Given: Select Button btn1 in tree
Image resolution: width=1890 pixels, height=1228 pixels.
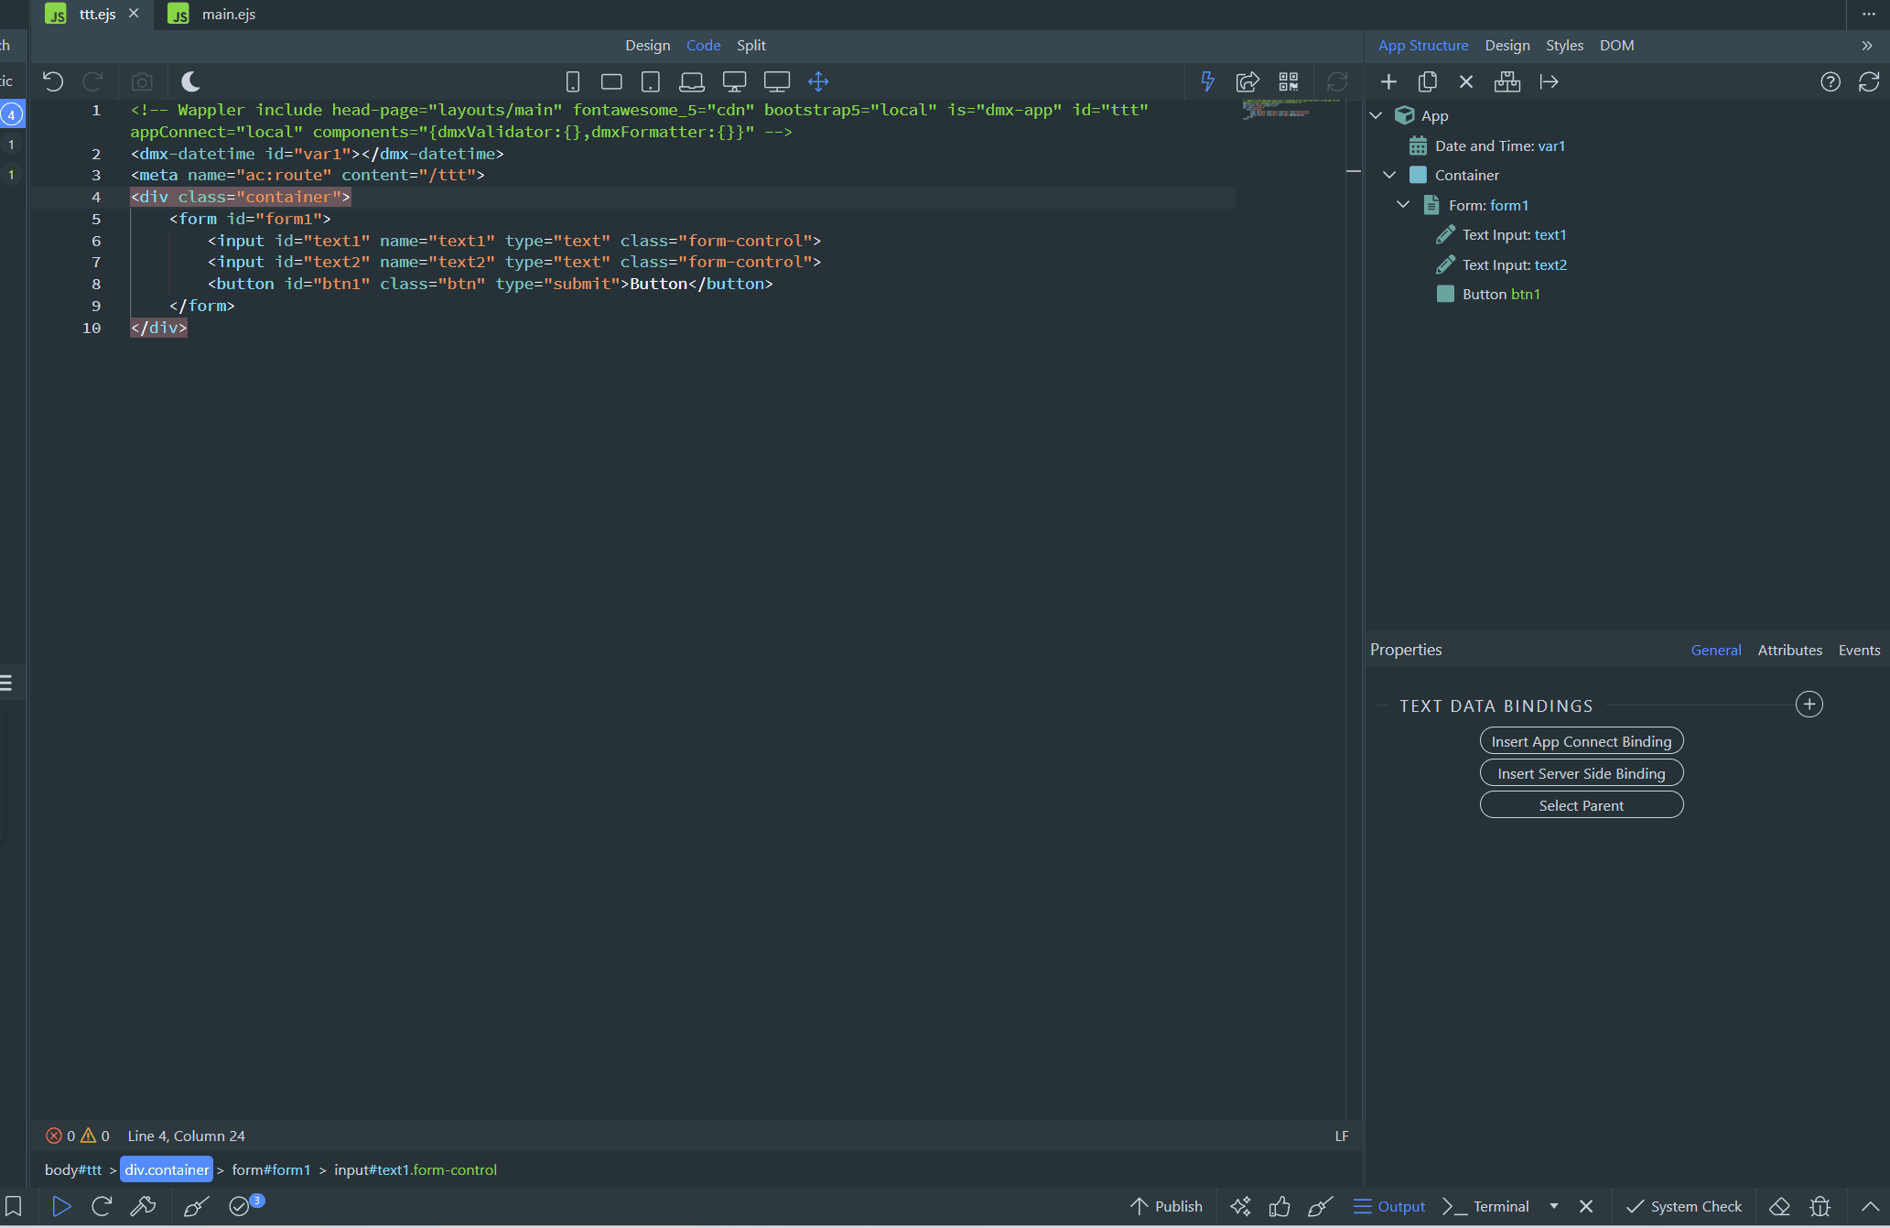Looking at the screenshot, I should 1501,294.
